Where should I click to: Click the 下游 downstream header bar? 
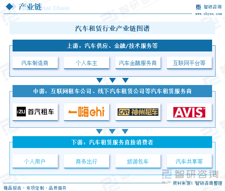112,142
